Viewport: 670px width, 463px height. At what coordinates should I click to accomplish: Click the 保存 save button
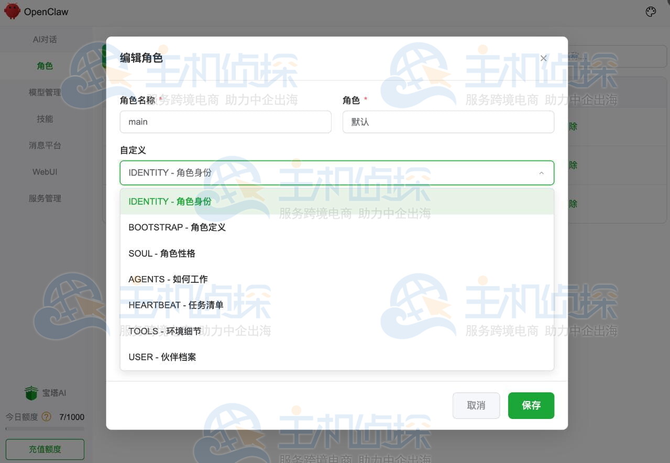[531, 405]
